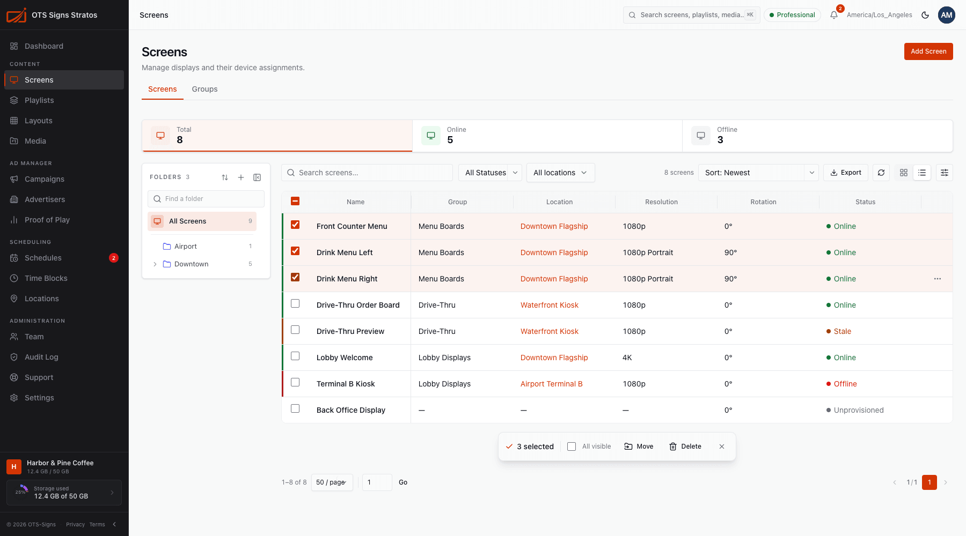966x536 pixels.
Task: Expand the Downtown folder chevron
Action: point(155,264)
